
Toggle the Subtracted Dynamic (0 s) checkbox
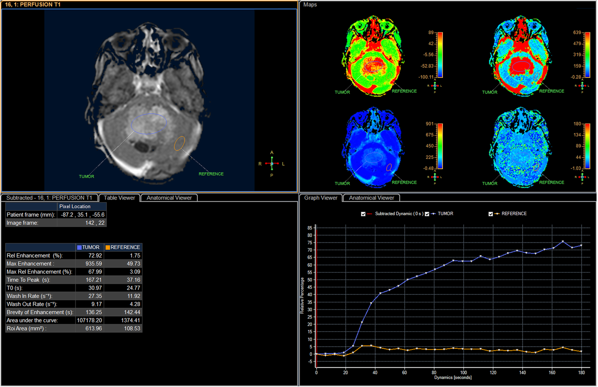pos(363,214)
